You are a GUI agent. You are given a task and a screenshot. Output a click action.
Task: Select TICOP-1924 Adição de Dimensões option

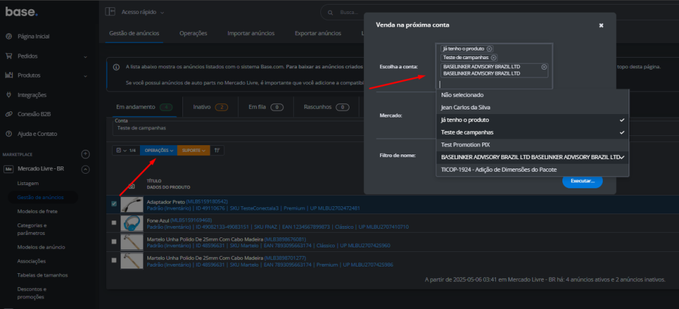[532, 170]
